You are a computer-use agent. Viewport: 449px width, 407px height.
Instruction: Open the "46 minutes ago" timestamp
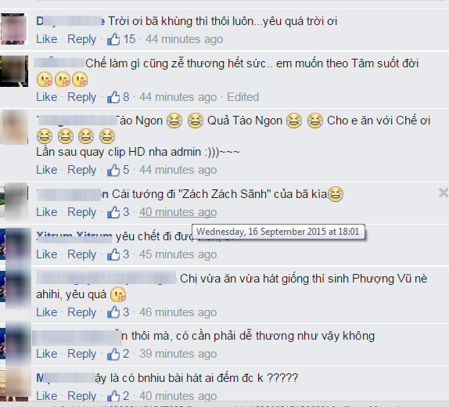178,312
